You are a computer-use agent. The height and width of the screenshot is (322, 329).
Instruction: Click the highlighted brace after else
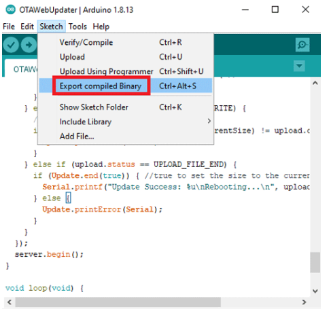pyautogui.click(x=68, y=198)
